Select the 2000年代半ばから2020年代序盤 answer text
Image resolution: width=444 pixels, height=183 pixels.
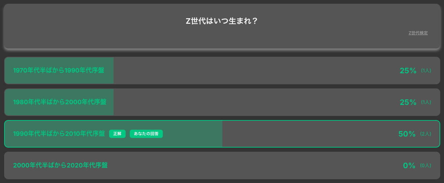pos(60,165)
